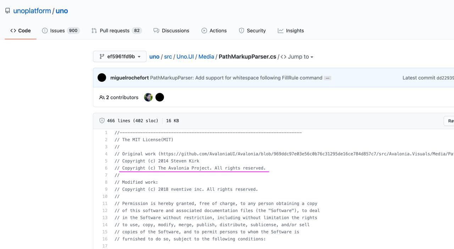Open miguelrochefort author profile link

point(129,78)
